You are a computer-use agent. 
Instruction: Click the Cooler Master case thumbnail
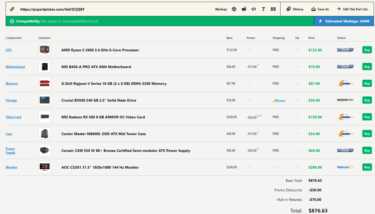pyautogui.click(x=45, y=133)
